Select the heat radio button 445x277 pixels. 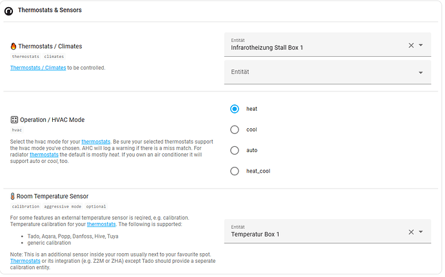coord(234,109)
